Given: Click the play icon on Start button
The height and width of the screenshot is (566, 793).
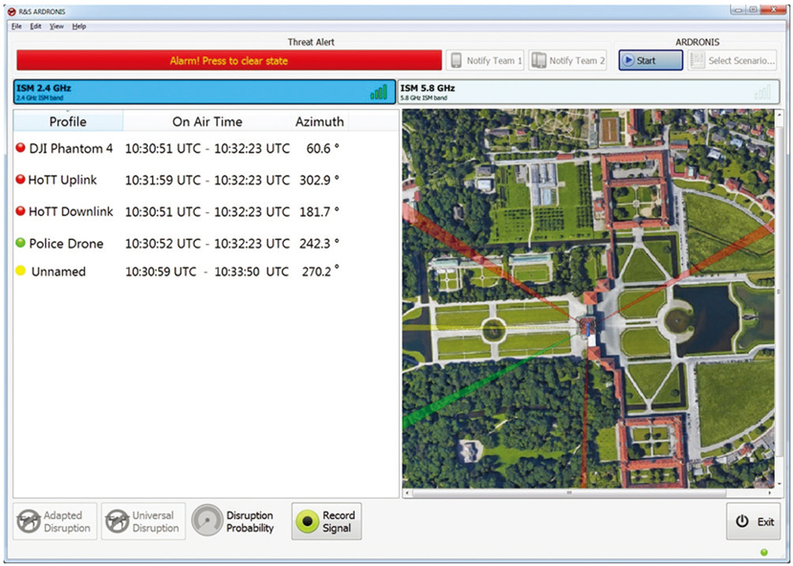Looking at the screenshot, I should pyautogui.click(x=628, y=60).
